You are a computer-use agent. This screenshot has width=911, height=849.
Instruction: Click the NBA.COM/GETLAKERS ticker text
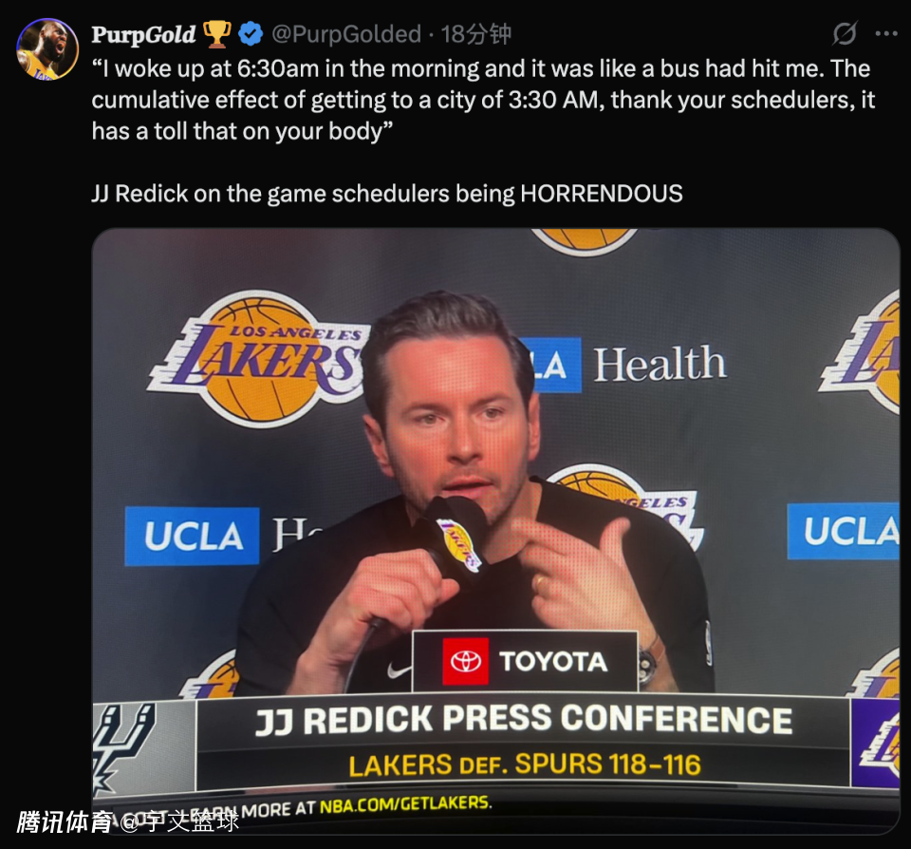(x=406, y=804)
